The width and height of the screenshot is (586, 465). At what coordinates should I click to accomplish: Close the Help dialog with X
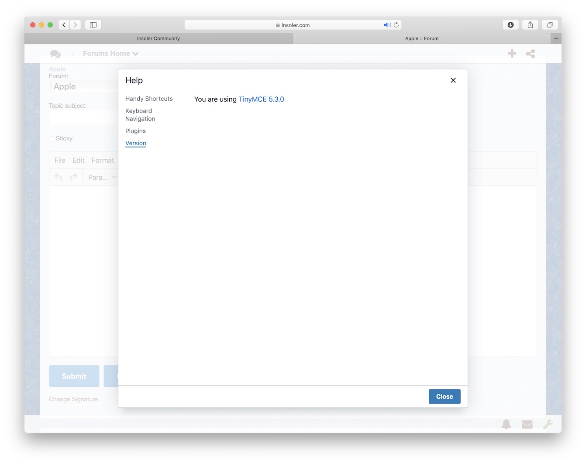(453, 80)
